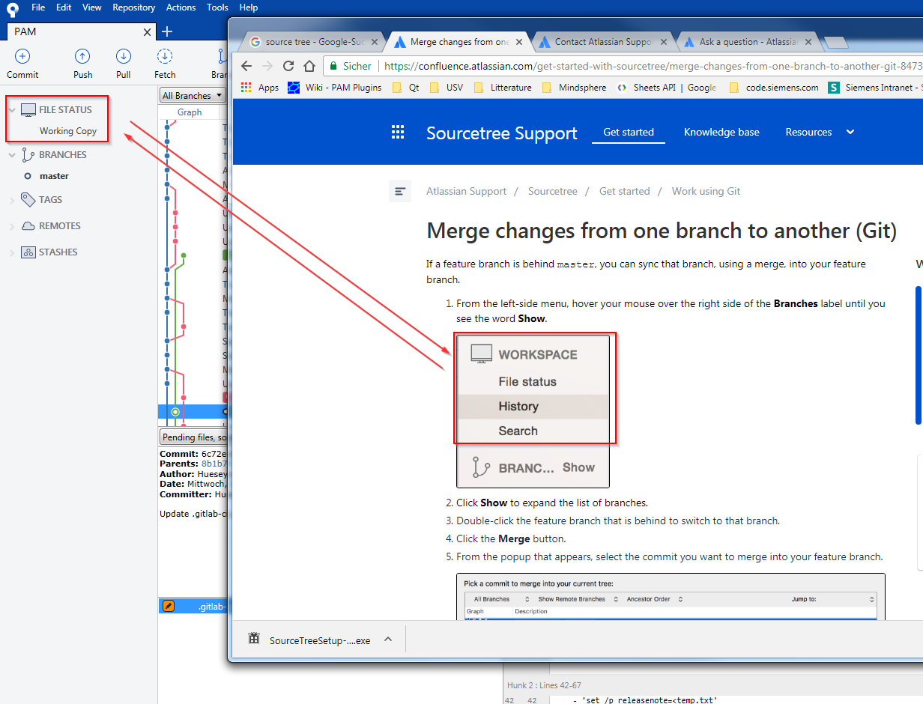Click the Sicher secure lock indicator

tap(350, 66)
